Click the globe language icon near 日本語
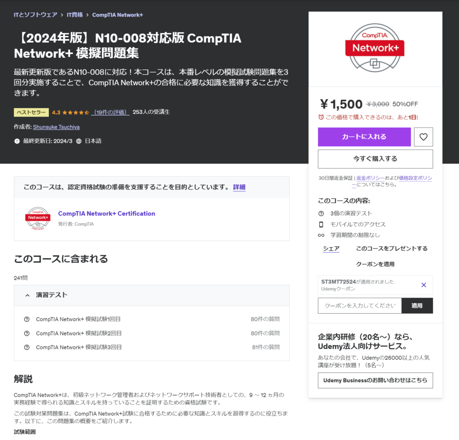 (x=79, y=141)
